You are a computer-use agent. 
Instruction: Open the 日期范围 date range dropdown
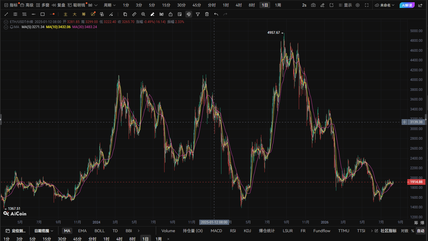click(x=44, y=231)
